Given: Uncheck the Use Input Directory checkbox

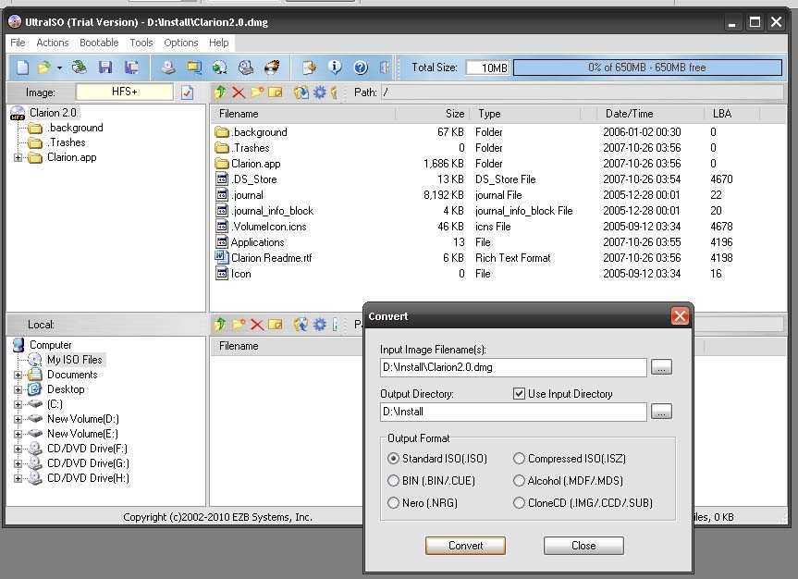Looking at the screenshot, I should [x=519, y=394].
